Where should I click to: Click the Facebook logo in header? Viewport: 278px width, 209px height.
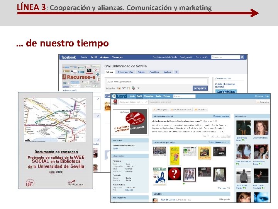[69, 57]
